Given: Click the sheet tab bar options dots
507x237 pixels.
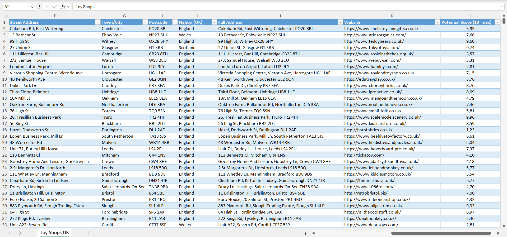Looking at the screenshot, I should pyautogui.click(x=305, y=233).
